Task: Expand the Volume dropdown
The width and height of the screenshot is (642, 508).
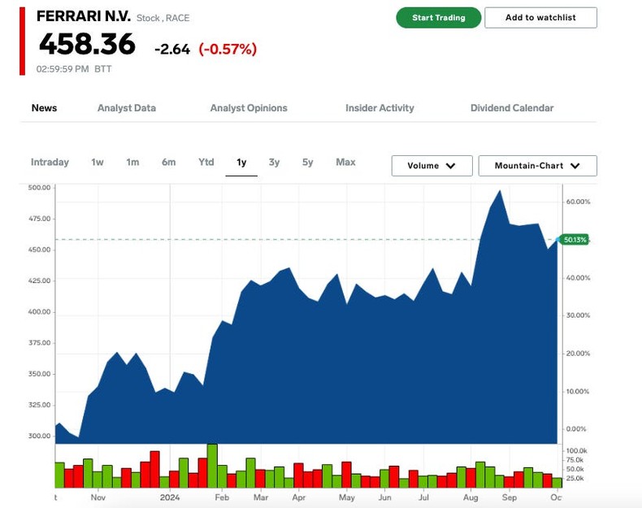Action: coord(432,166)
